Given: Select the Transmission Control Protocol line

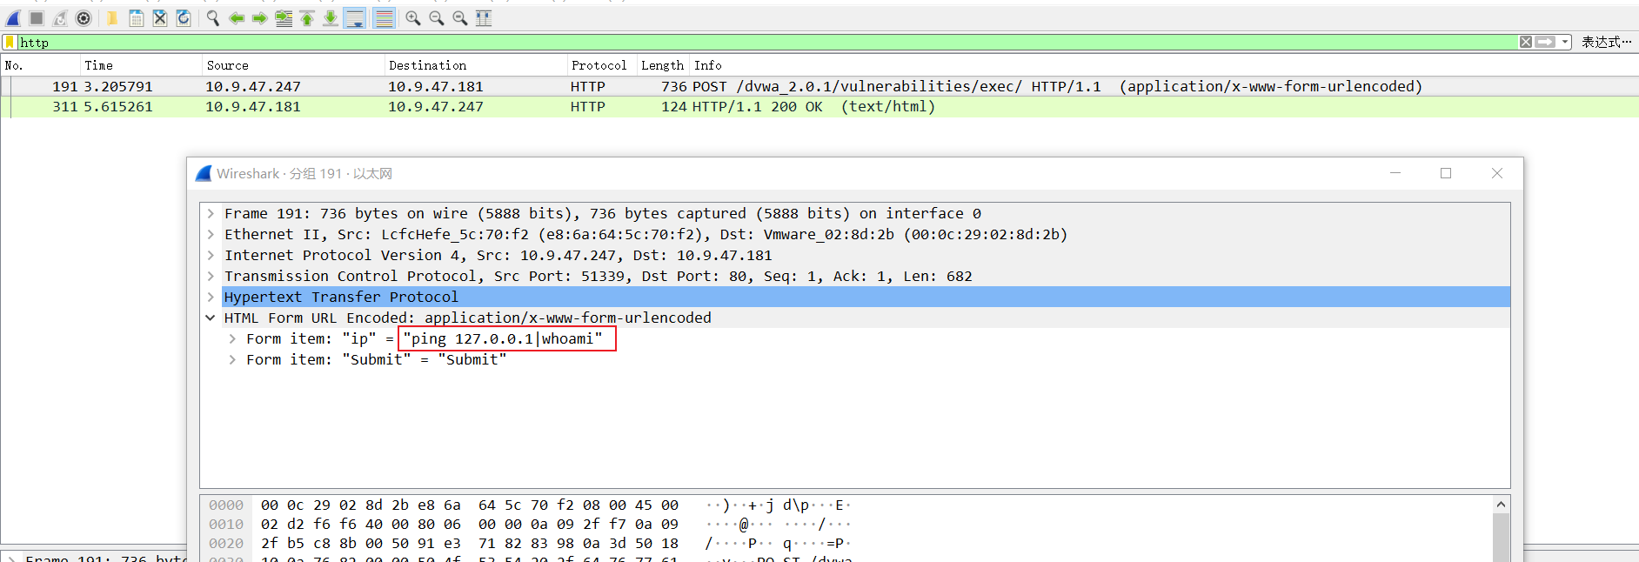Looking at the screenshot, I should coord(599,276).
